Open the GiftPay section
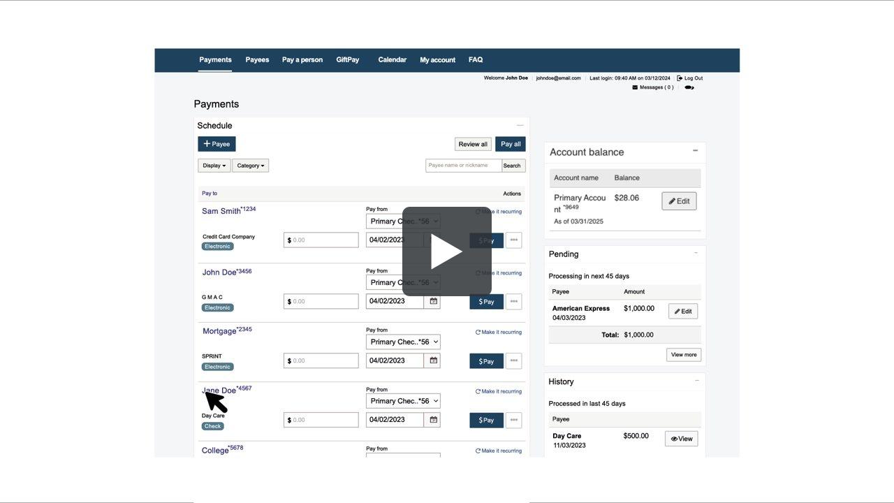894x503 pixels. click(x=348, y=59)
